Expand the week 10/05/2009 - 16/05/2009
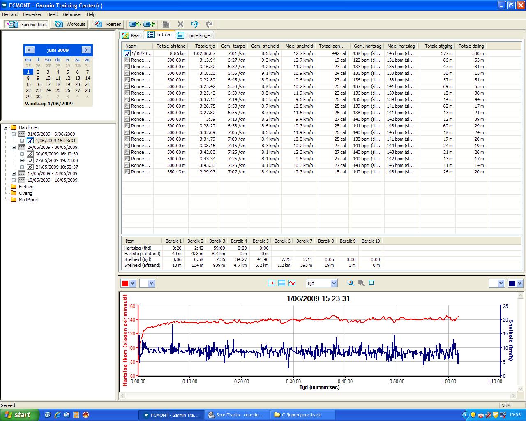This screenshot has width=526, height=421. pyautogui.click(x=14, y=180)
